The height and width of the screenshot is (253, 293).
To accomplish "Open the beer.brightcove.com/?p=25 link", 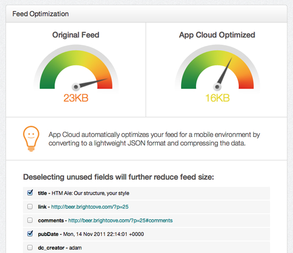I will 90,207.
